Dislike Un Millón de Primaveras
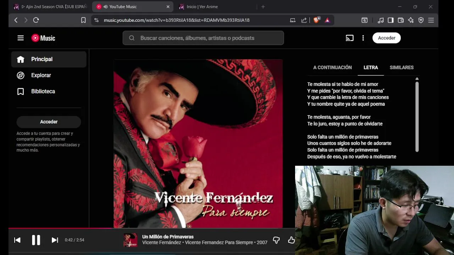The image size is (454, 255). tap(276, 240)
